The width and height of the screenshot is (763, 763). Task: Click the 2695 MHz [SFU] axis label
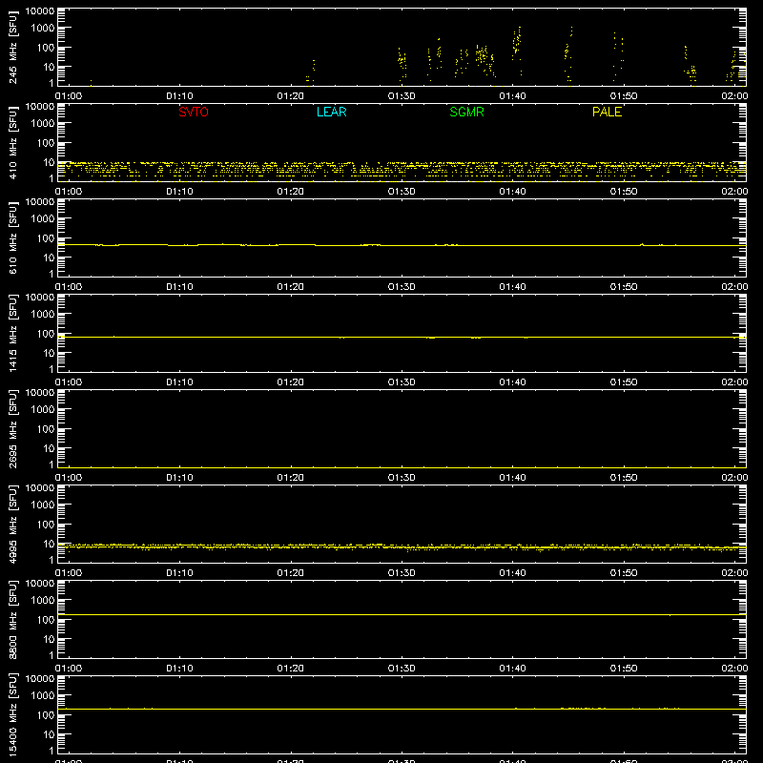click(12, 428)
